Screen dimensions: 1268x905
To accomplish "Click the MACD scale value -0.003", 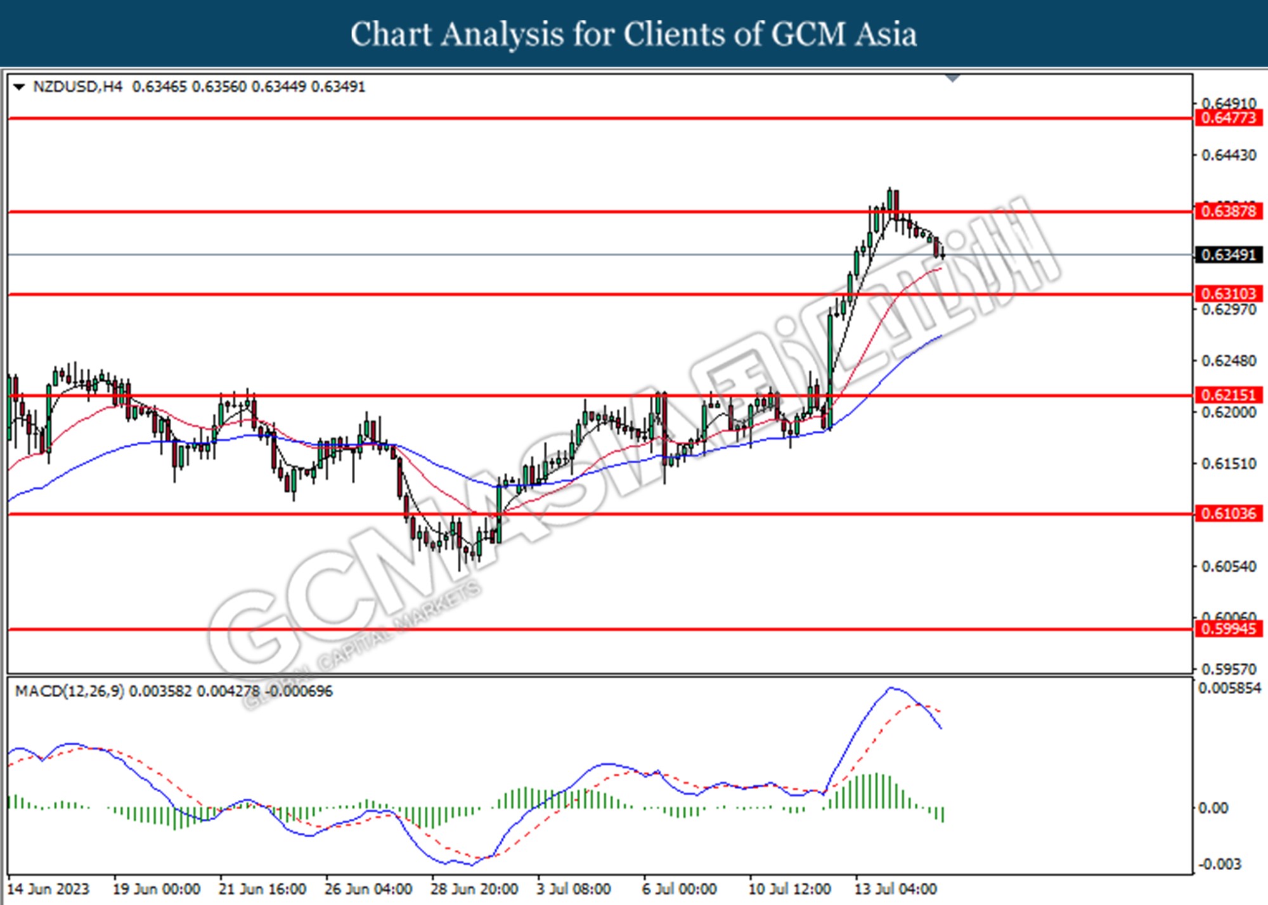I will (x=1220, y=864).
